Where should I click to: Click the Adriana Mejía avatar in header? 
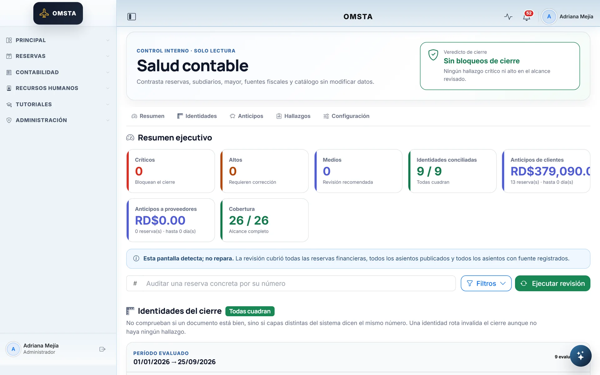click(x=549, y=17)
